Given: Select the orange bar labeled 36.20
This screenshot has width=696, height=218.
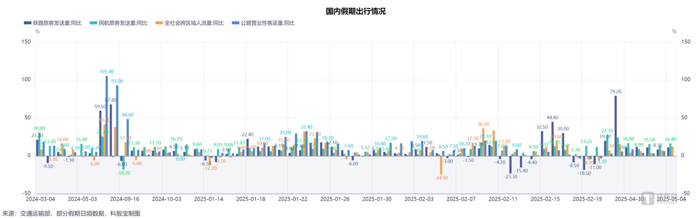Looking at the screenshot, I should tap(483, 142).
